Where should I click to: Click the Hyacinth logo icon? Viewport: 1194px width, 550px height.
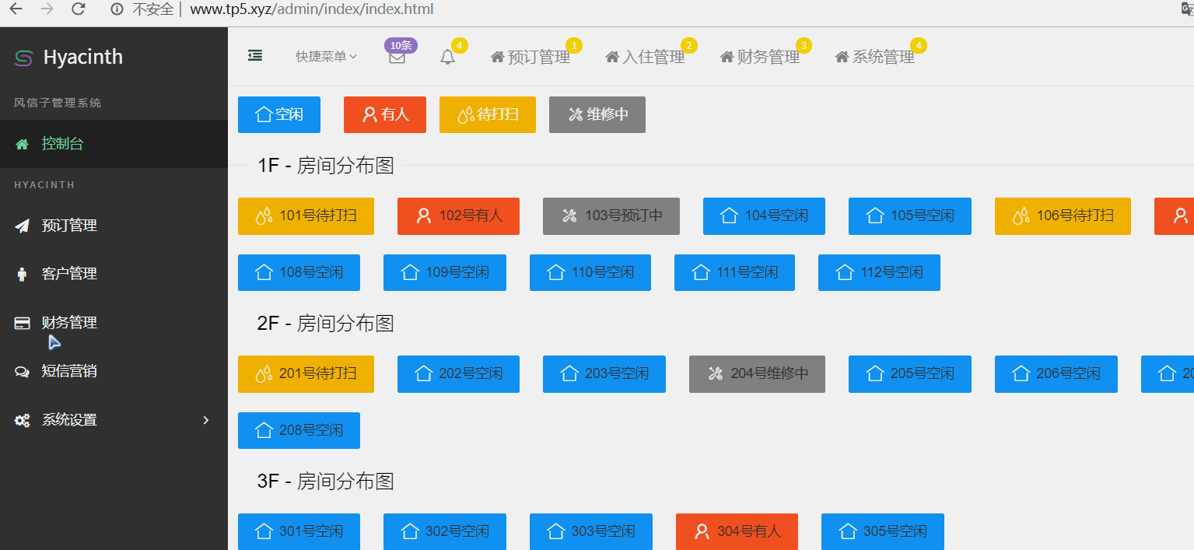[23, 58]
